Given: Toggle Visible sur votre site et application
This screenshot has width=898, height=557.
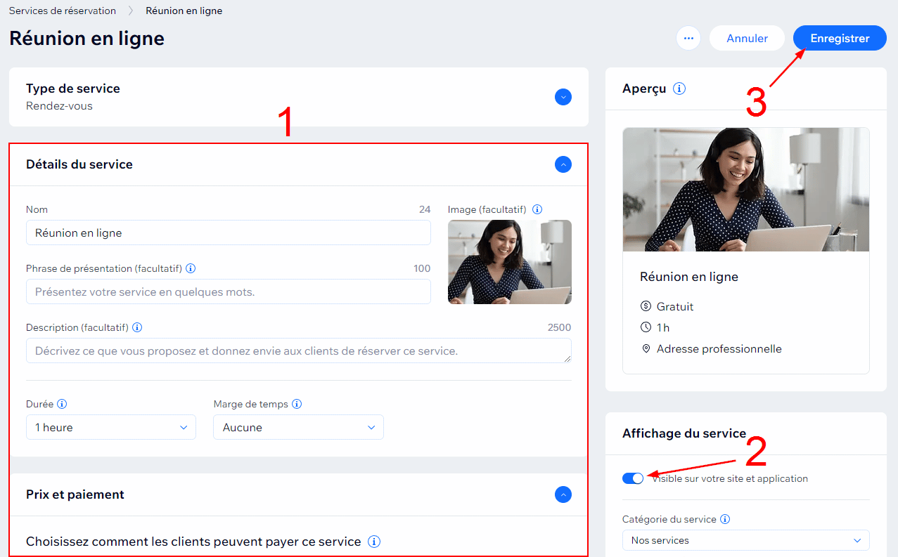Looking at the screenshot, I should point(633,478).
